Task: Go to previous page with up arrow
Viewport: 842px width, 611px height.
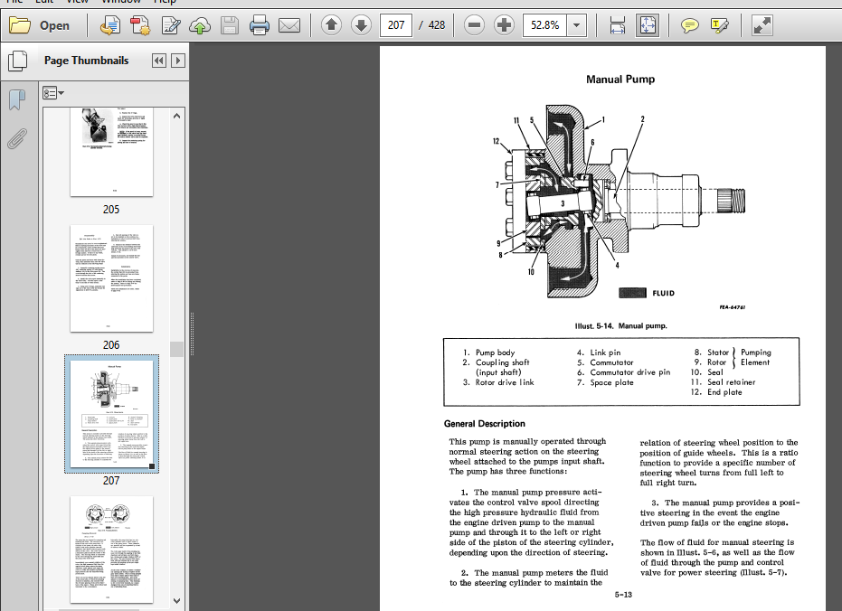Action: [x=331, y=25]
